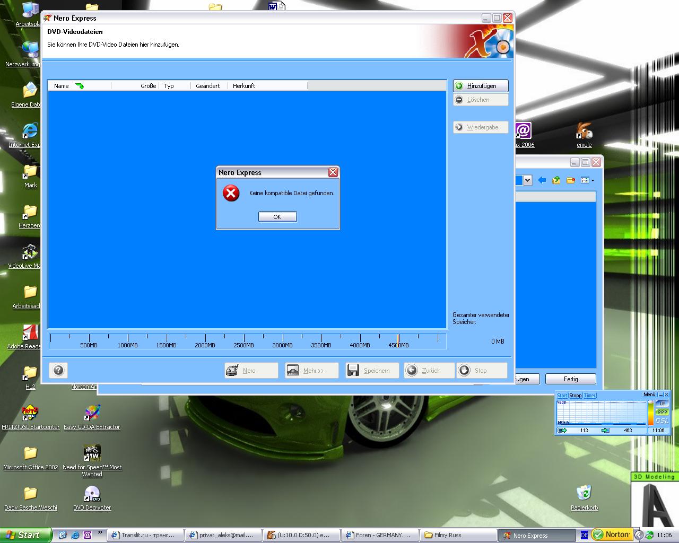Click the Nero Express title bar flame icon
Image resolution: width=679 pixels, height=543 pixels.
(47, 18)
